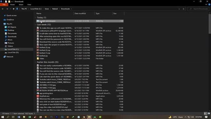Refresh the Downloads folder view

coord(183,9)
